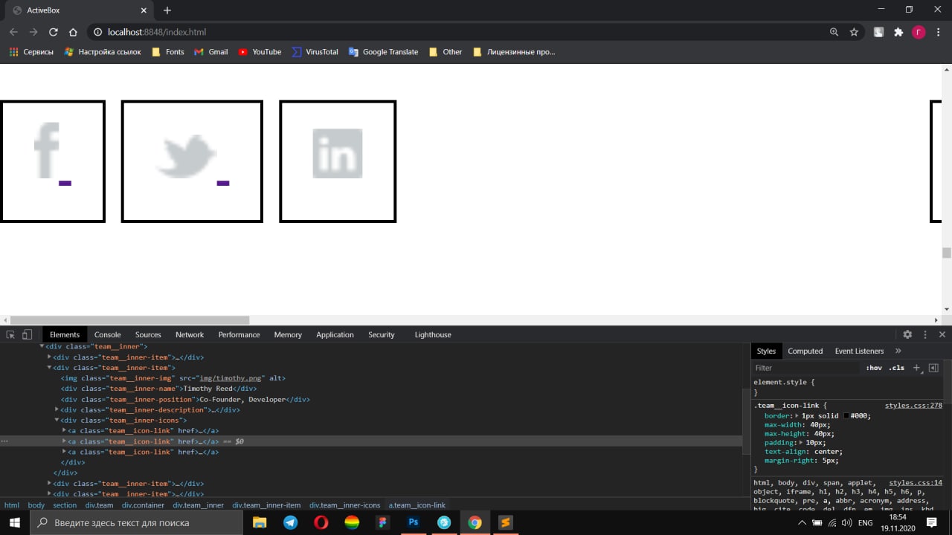
Task: Open the Gmail bookmark
Action: coord(211,52)
